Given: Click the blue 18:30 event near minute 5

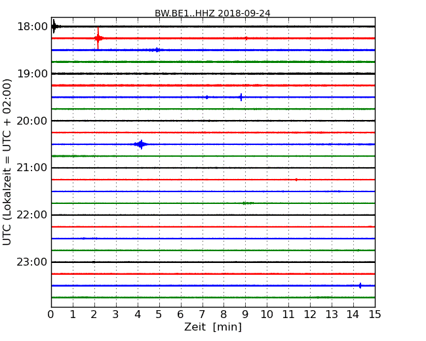Looking at the screenshot, I should [157, 50].
